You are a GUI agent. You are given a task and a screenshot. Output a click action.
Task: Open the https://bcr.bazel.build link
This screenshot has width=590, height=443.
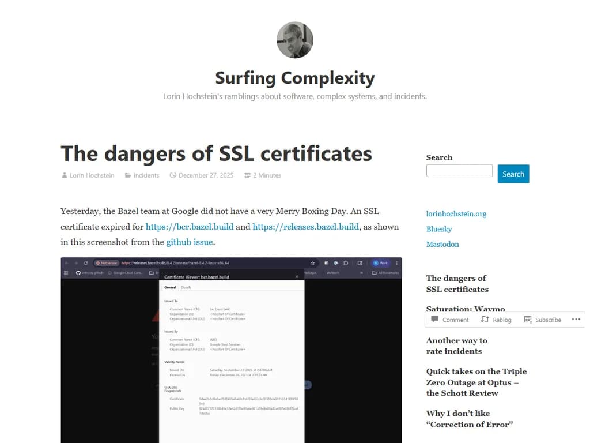pos(190,227)
